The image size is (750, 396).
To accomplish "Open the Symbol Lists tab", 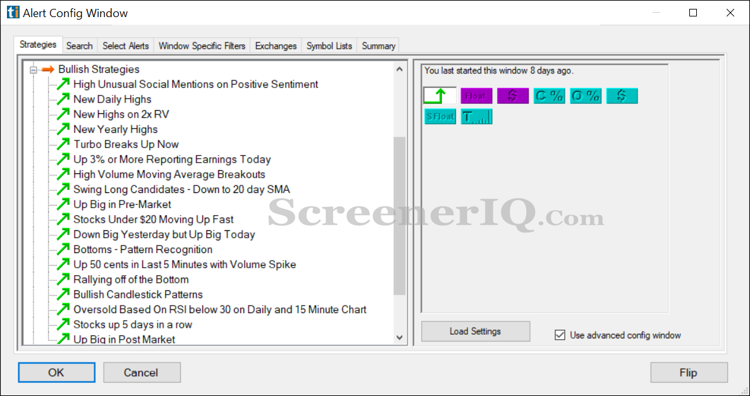I will pos(329,46).
